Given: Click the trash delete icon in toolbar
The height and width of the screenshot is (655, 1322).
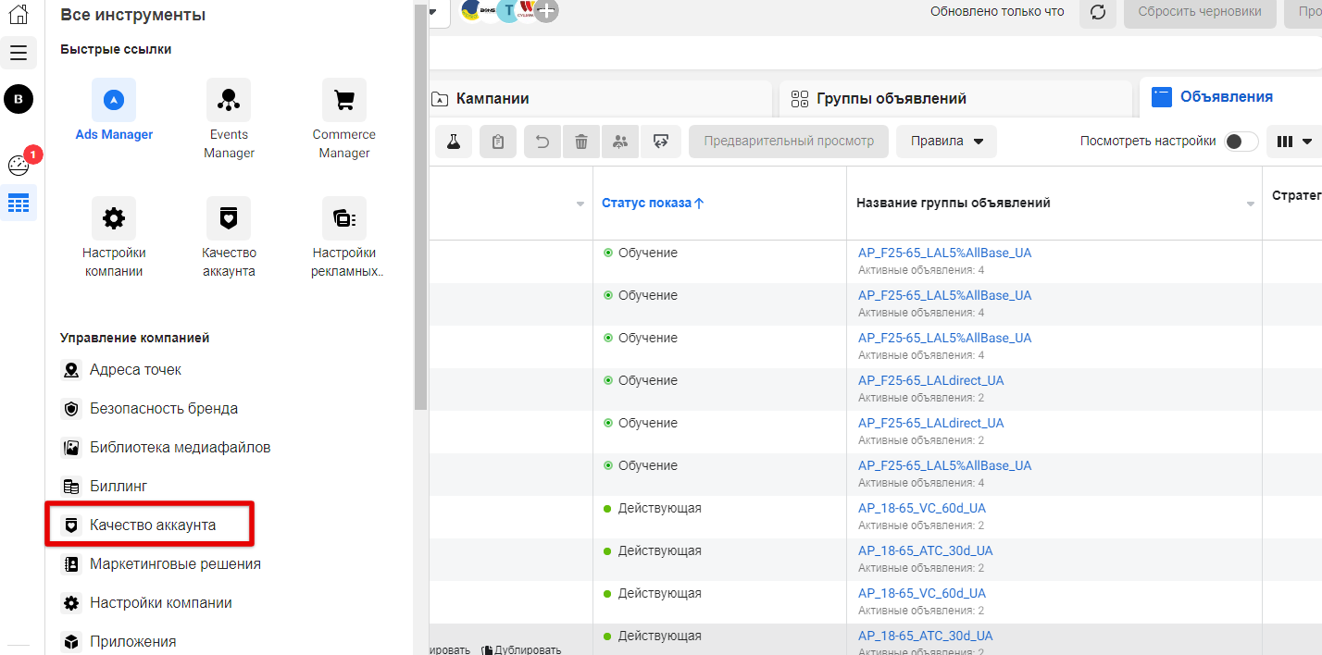Looking at the screenshot, I should coord(581,142).
